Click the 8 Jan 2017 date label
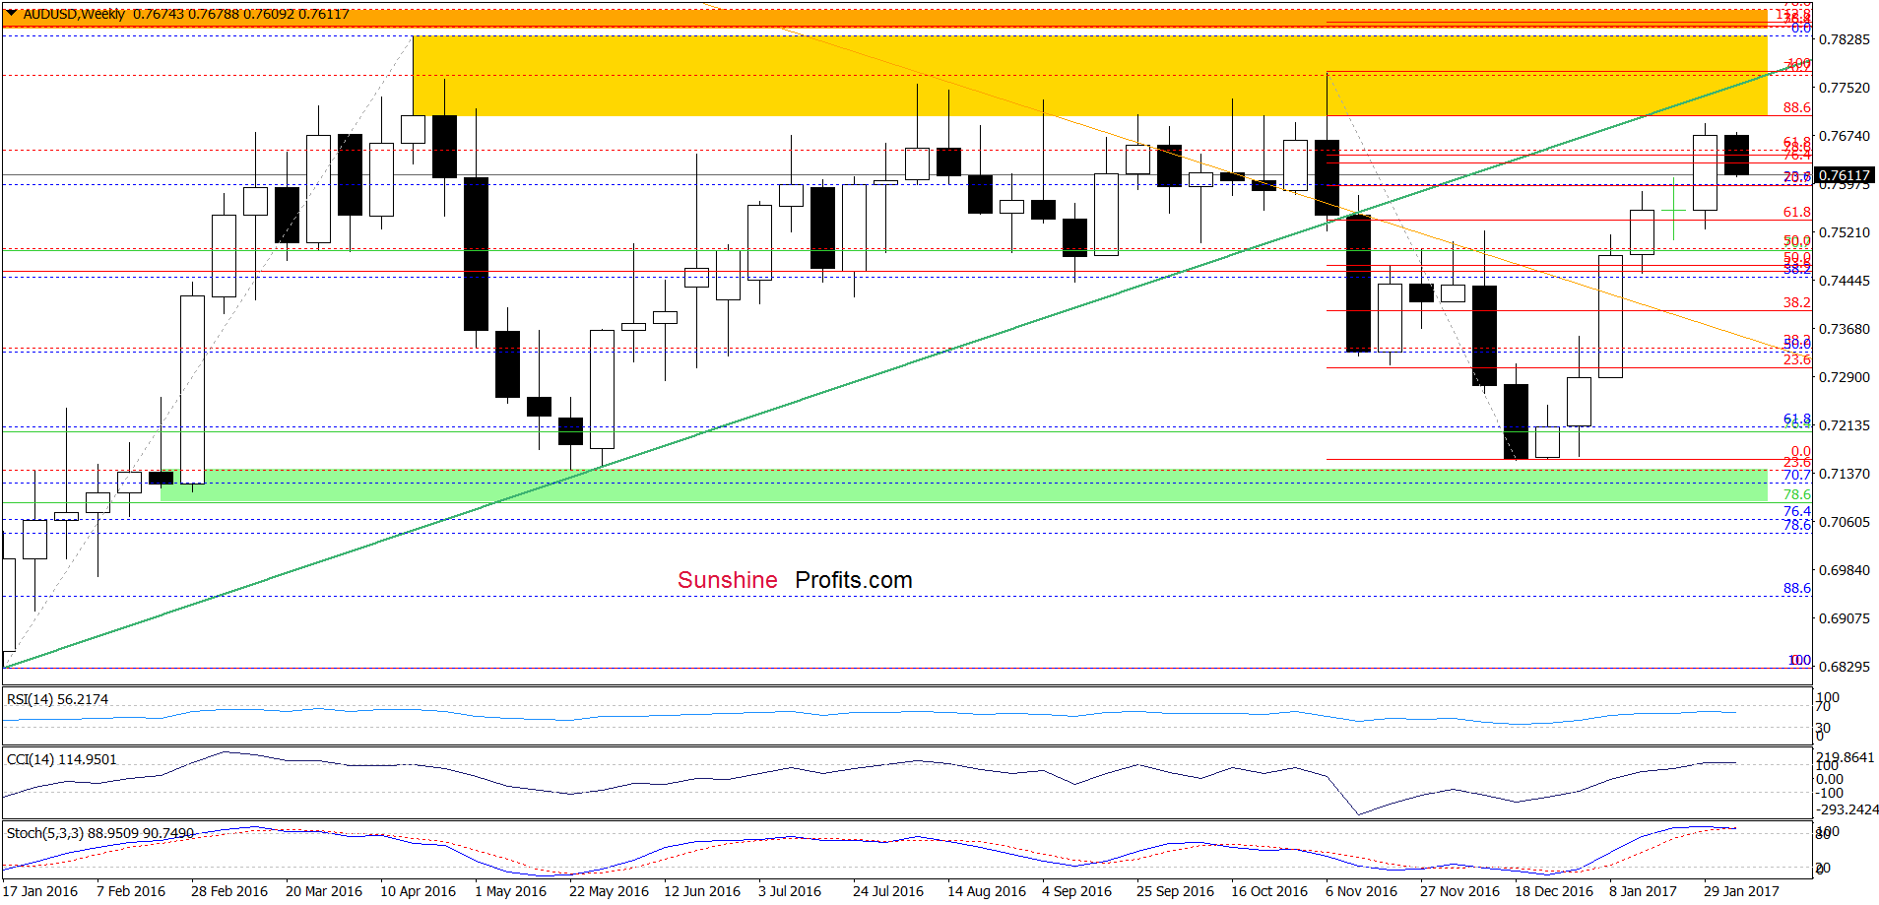Image resolution: width=1879 pixels, height=905 pixels. (1643, 891)
